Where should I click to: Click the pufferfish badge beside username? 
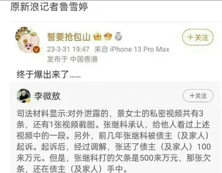pyautogui.click(x=108, y=36)
